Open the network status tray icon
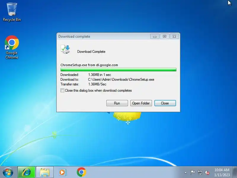The height and width of the screenshot is (178, 237). (200, 172)
